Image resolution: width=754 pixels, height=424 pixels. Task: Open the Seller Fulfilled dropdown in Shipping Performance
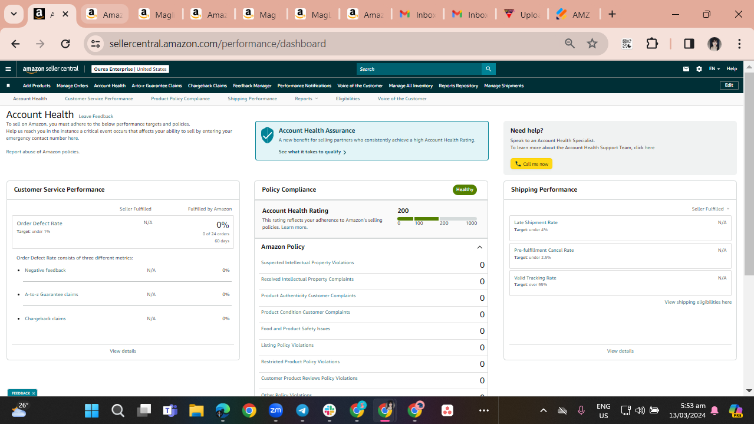(x=710, y=209)
